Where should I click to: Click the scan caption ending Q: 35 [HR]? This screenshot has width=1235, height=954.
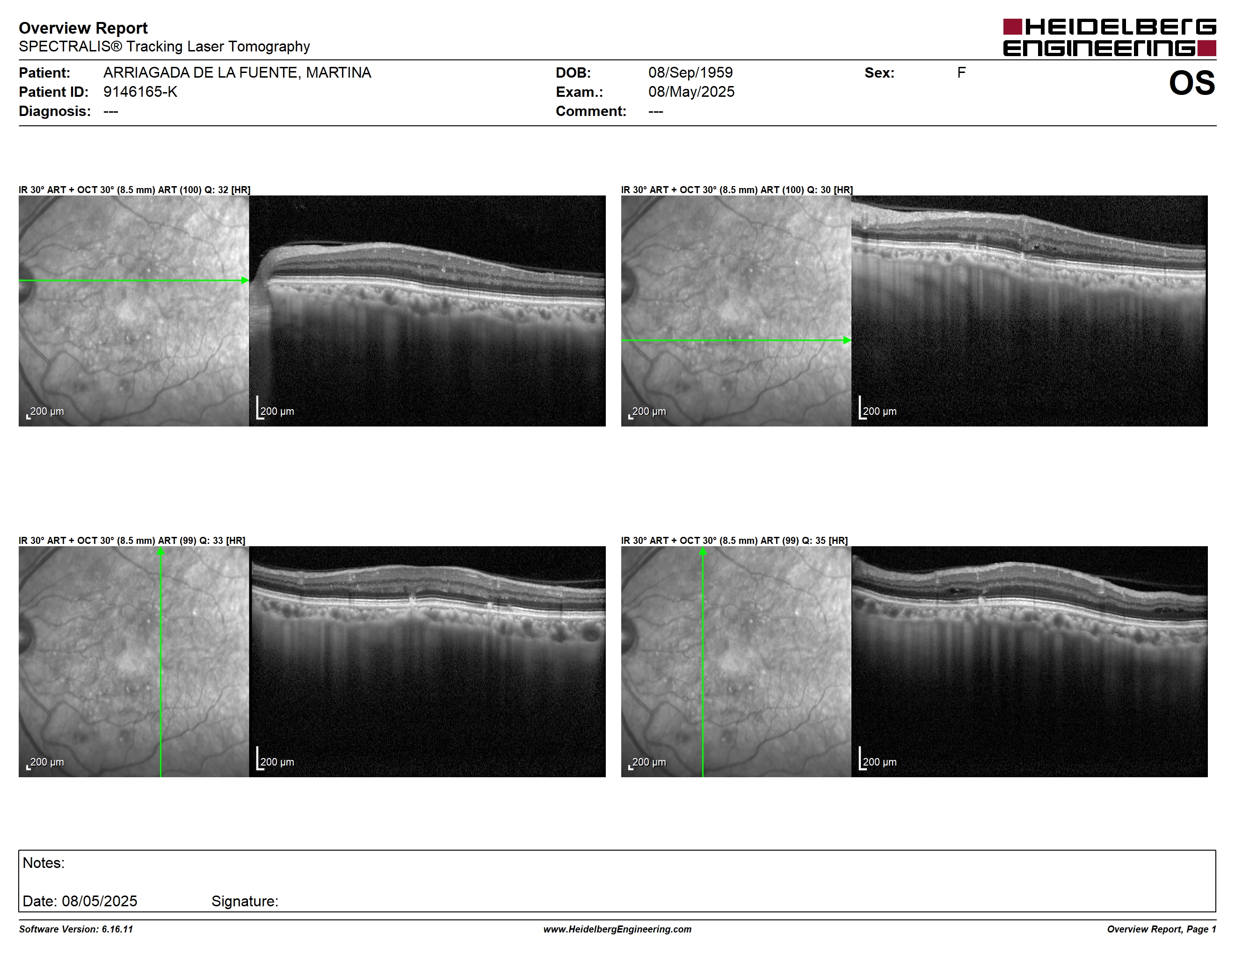click(x=734, y=541)
